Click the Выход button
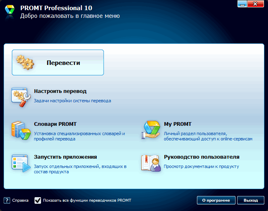 pyautogui.click(x=251, y=200)
